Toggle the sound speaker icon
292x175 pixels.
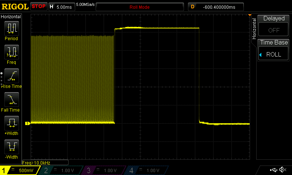point(283,170)
